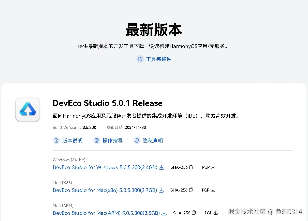Click SHA-256 label in Mac(x86) row
Viewport: 308px width, 221px height.
pos(179,190)
